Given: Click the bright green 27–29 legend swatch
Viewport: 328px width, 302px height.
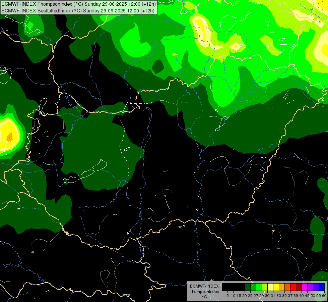Looking at the screenshot, I should (x=259, y=287).
